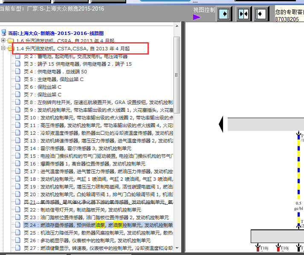Click the center-split view control button
This screenshot has width=304, height=255.
pos(243,14)
